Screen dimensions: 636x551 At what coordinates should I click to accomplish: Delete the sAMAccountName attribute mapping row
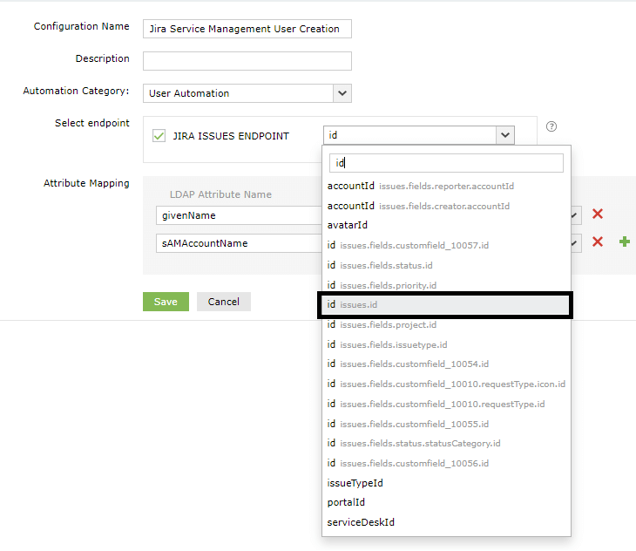(x=598, y=241)
